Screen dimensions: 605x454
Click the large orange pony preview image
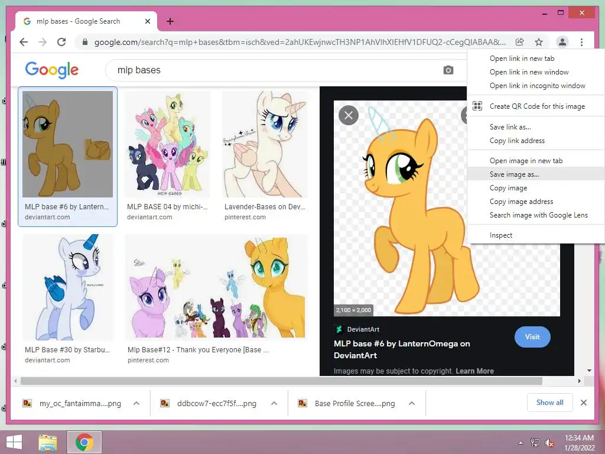pyautogui.click(x=424, y=216)
